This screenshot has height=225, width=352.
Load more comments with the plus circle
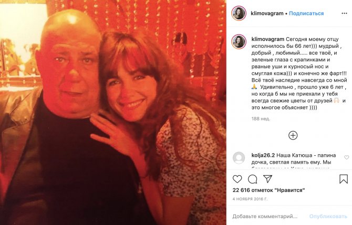[x=293, y=135]
